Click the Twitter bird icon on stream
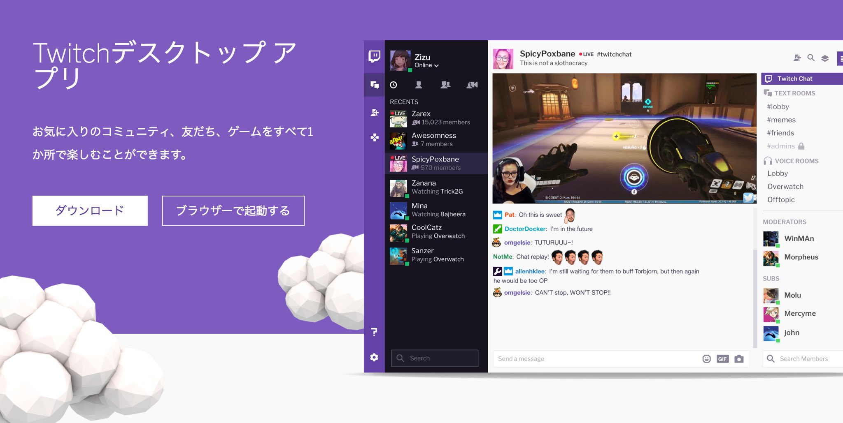Screen dimensions: 843x423 tap(748, 197)
